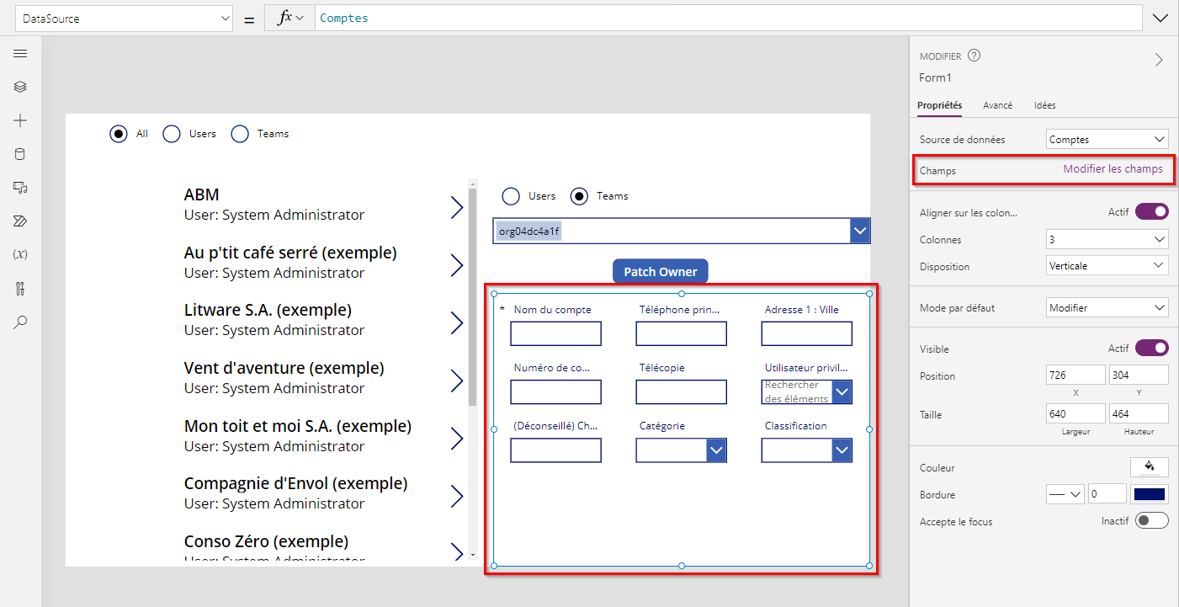Click the fill color paint bucket

coord(1149,466)
